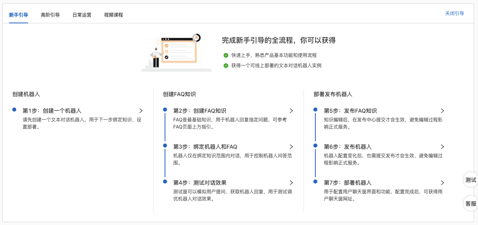Click the text 快速上手，熟悉产品基本功能和使用流程

(274, 55)
